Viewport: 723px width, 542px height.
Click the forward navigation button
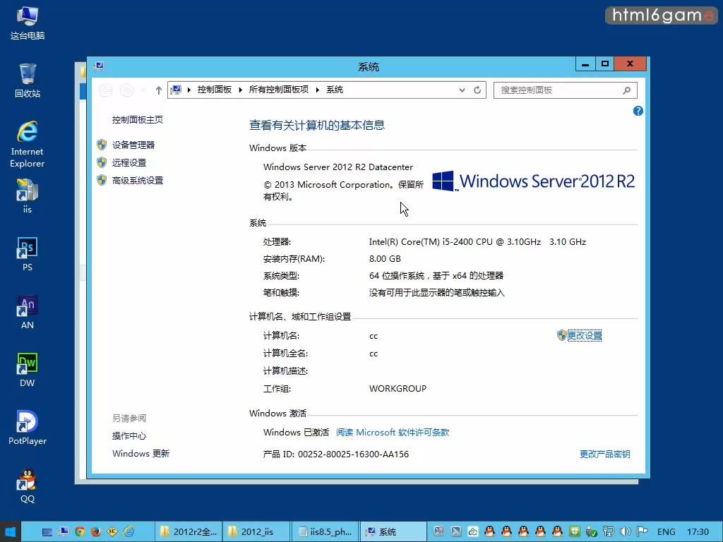coord(126,90)
